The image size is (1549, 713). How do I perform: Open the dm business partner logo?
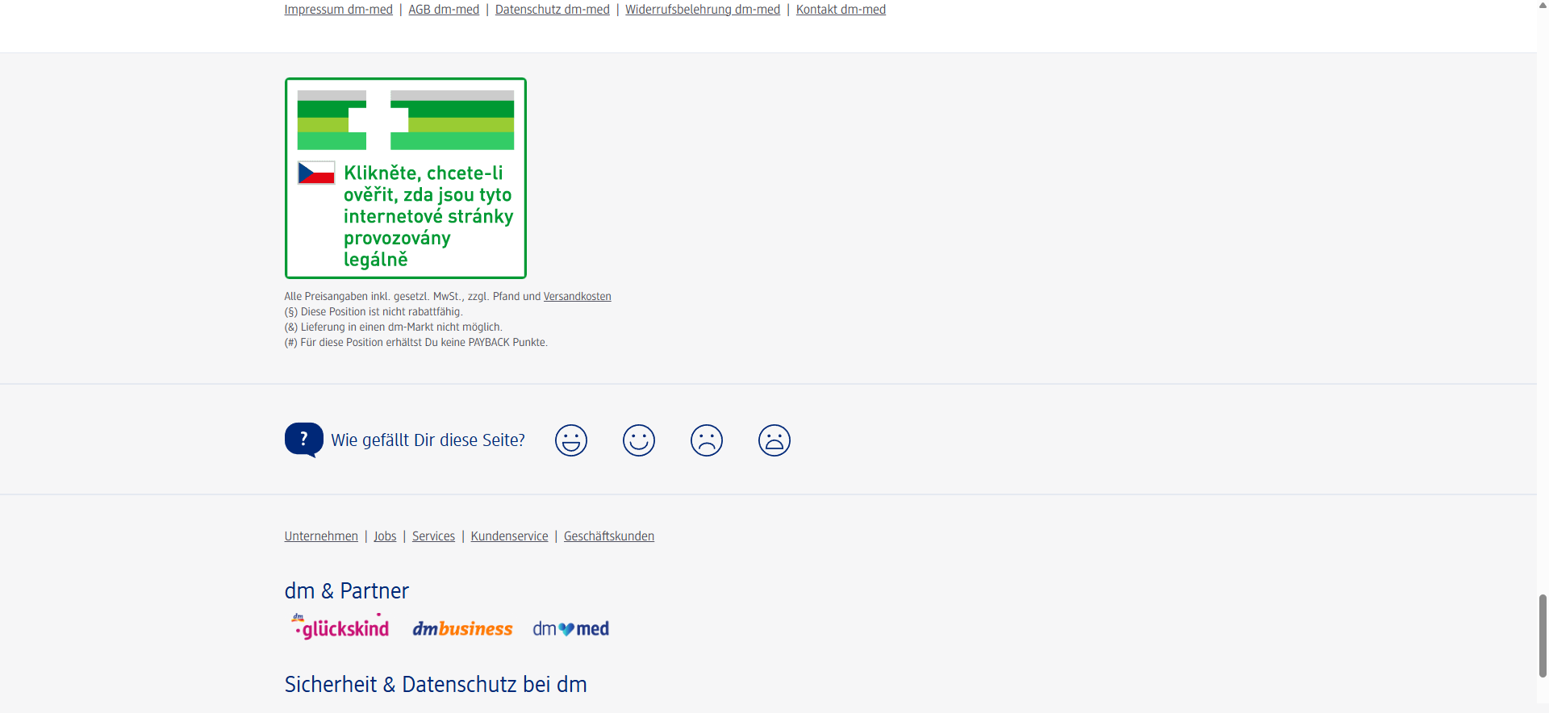tap(462, 628)
